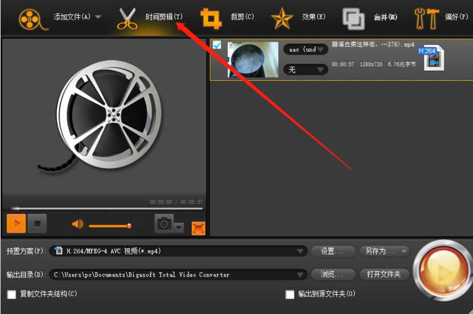Click the wrench and hammer Preferences icon
The width and height of the screenshot is (473, 314).
[426, 19]
